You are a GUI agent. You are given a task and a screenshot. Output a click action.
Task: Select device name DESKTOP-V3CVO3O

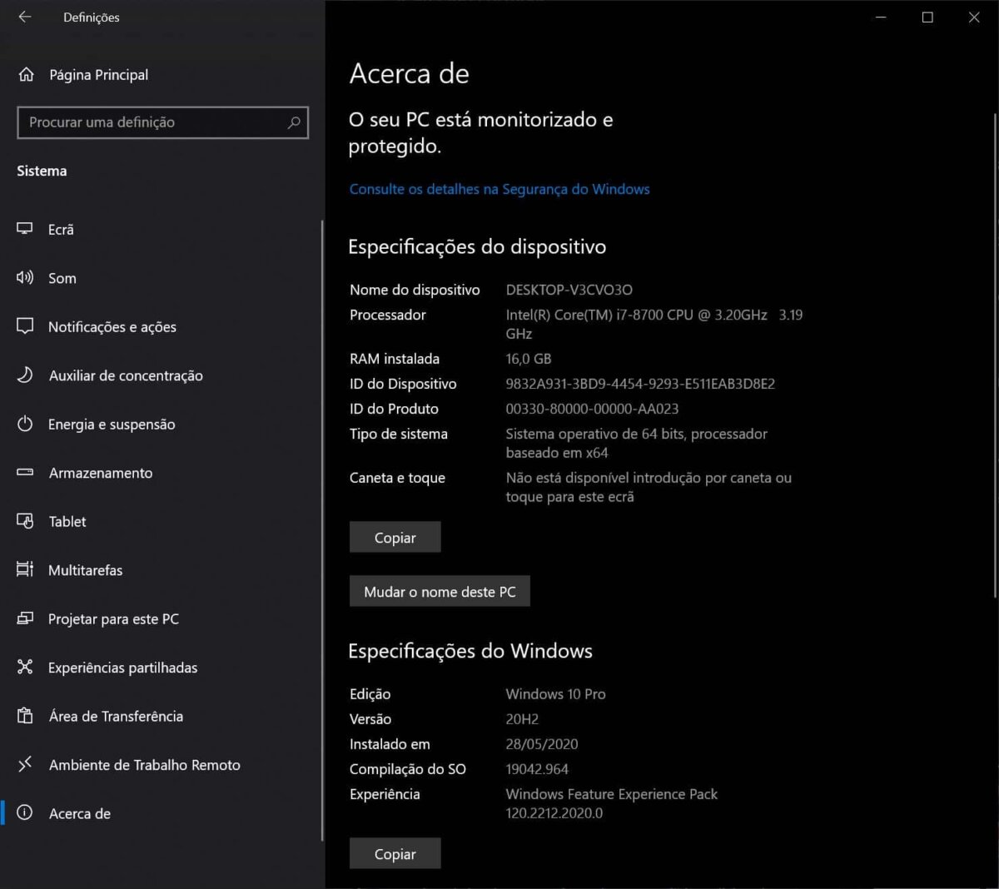point(569,290)
